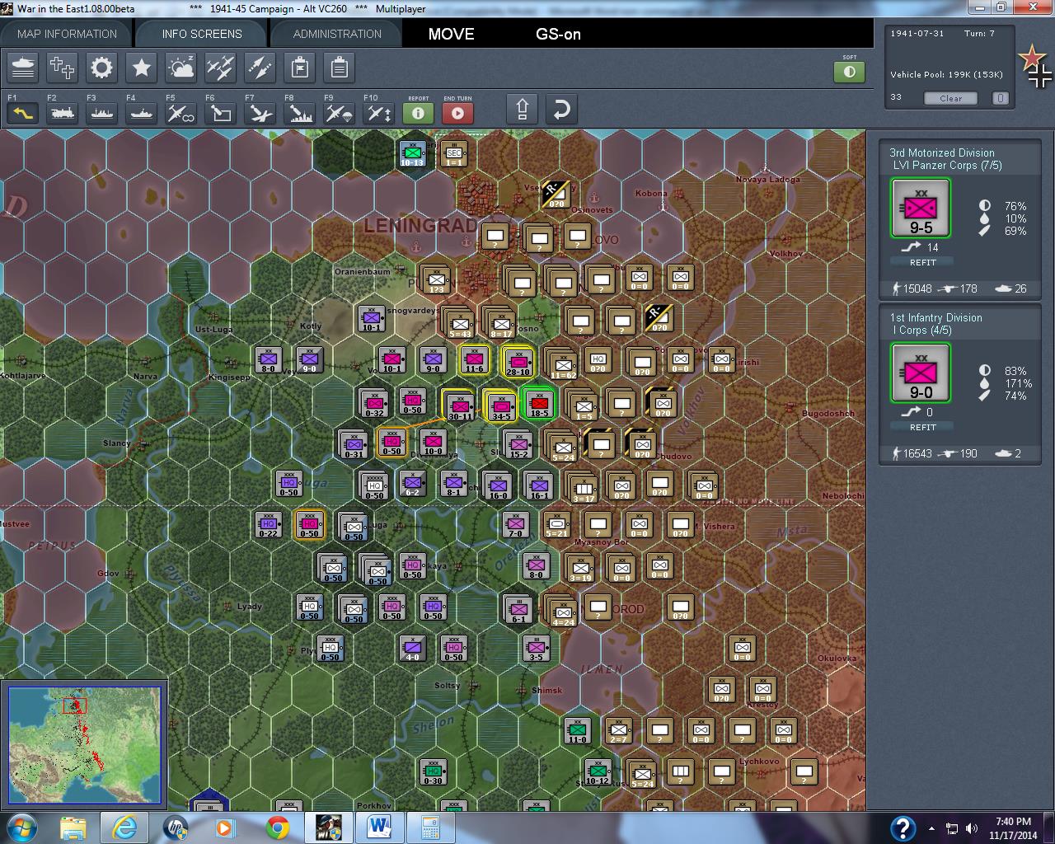Click the Vehicle Pool: 199K (153K) text
1055x844 pixels.
click(946, 74)
